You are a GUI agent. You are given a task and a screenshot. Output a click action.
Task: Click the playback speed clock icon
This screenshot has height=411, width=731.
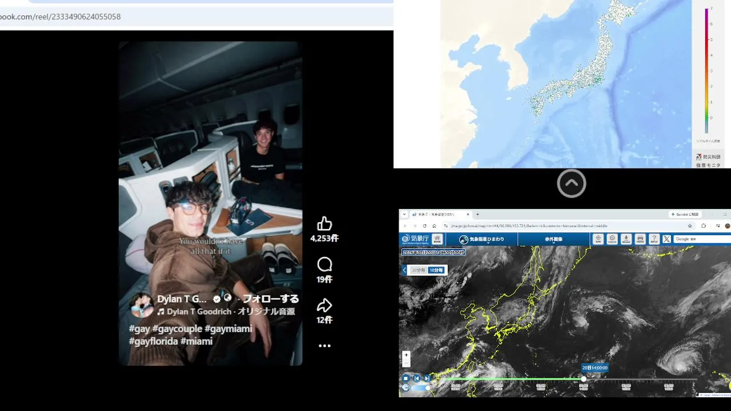(x=405, y=388)
